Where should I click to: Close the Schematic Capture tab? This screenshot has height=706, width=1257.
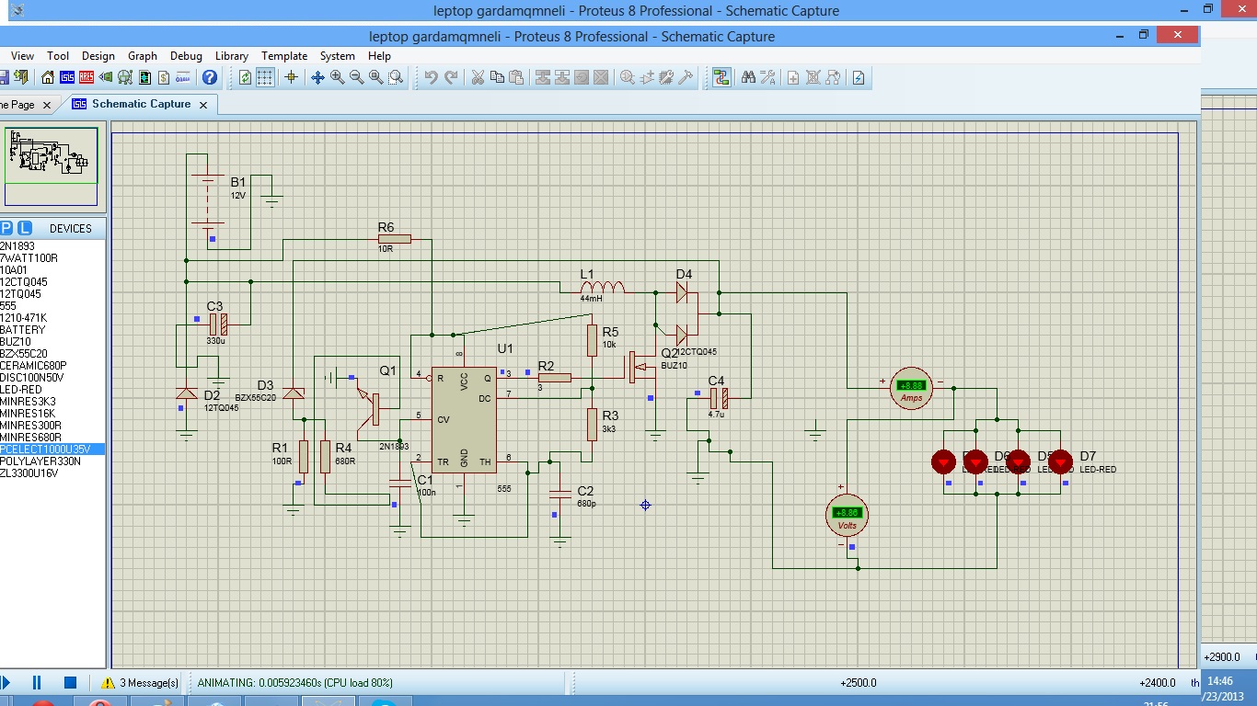203,105
